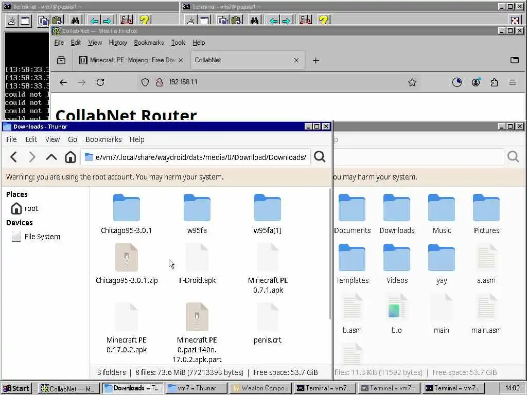The width and height of the screenshot is (527, 395).
Task: Close the CollabNet tab
Action: coord(296,60)
